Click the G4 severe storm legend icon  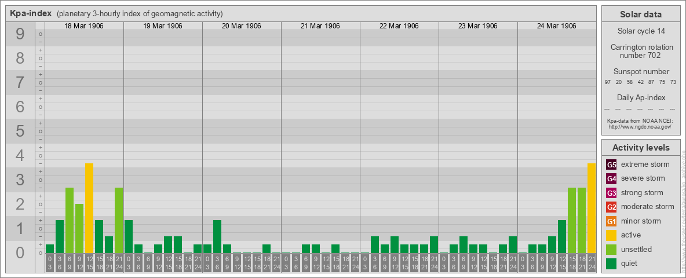(611, 178)
